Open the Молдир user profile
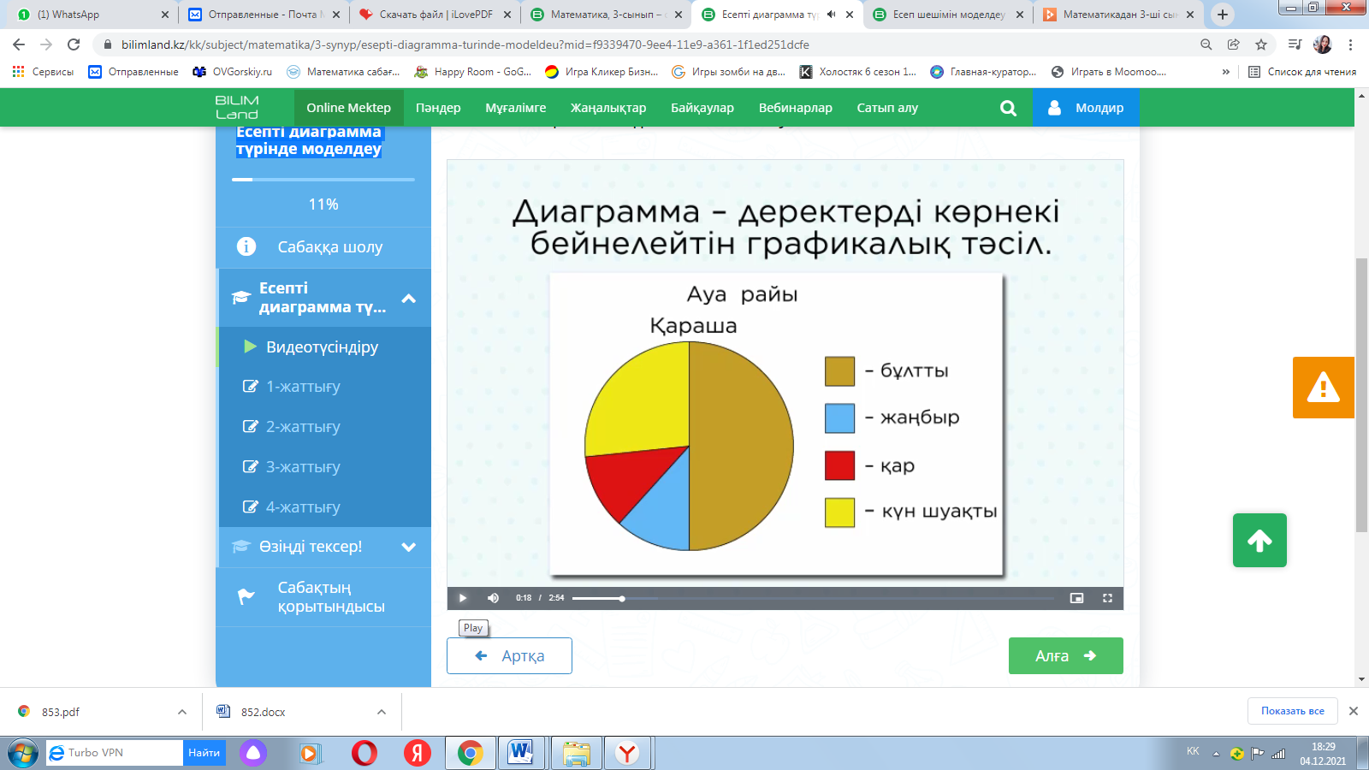The height and width of the screenshot is (770, 1369). pos(1086,108)
